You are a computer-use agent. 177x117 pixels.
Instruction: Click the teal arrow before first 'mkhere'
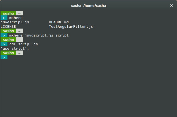[x=4, y=18]
